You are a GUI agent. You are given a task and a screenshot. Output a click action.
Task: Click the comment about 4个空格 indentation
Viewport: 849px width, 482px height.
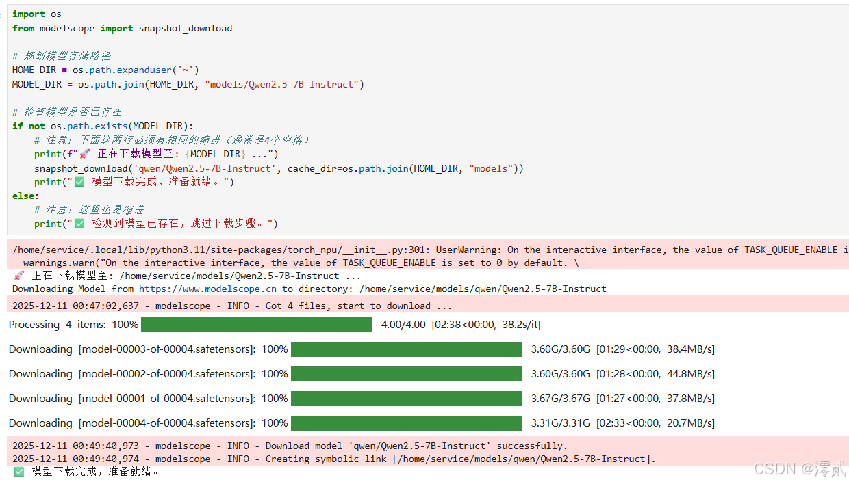click(173, 139)
